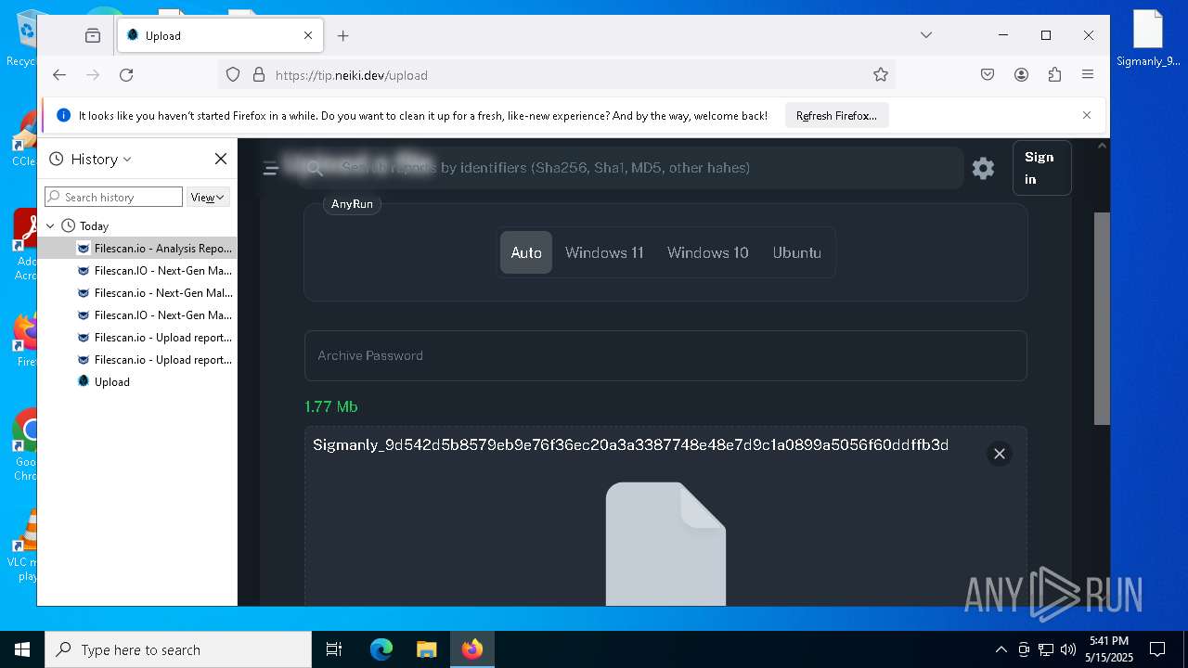Image resolution: width=1188 pixels, height=668 pixels.
Task: Click the Search history field
Action: point(113,197)
